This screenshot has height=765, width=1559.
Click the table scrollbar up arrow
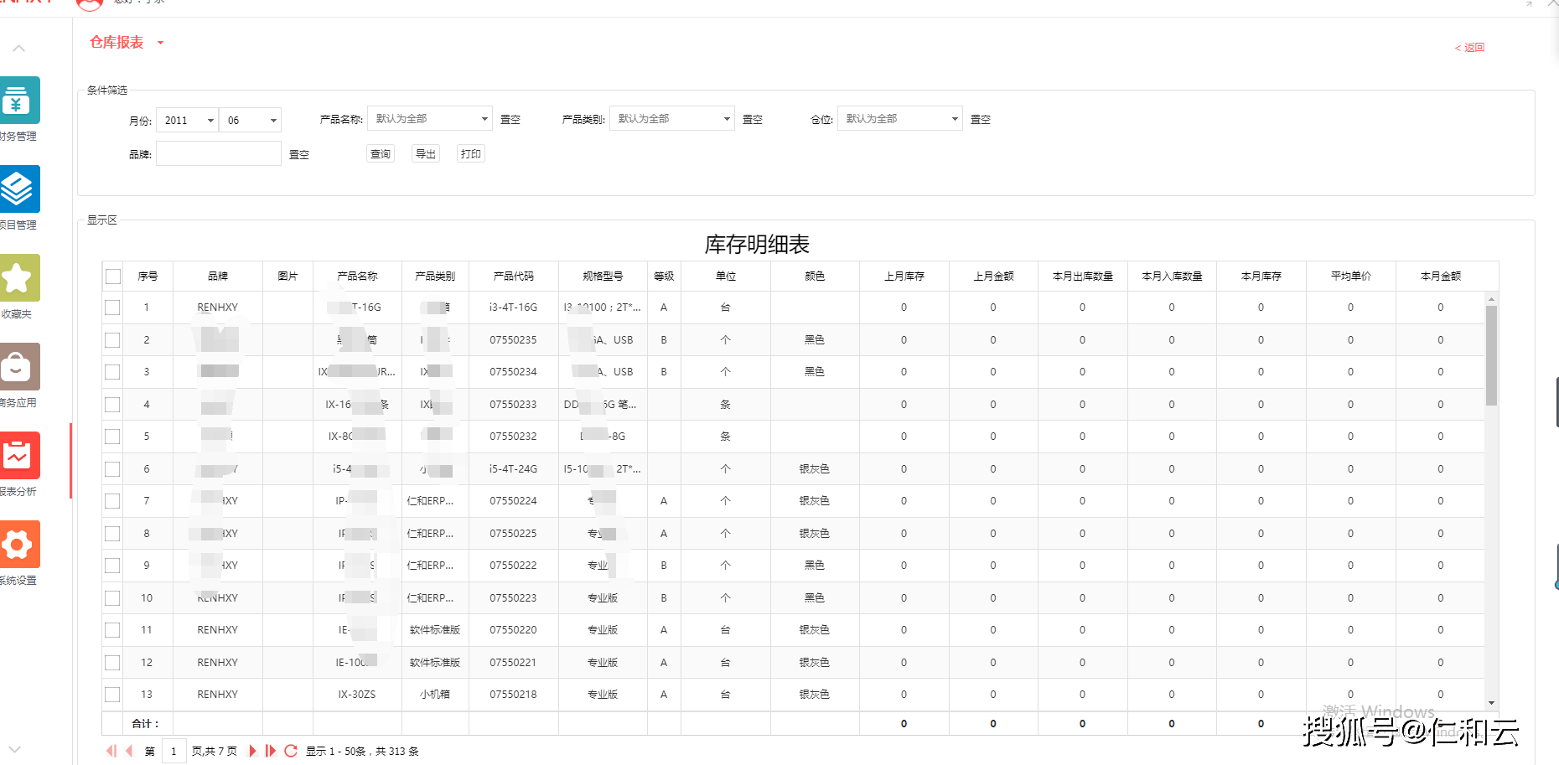point(1491,298)
